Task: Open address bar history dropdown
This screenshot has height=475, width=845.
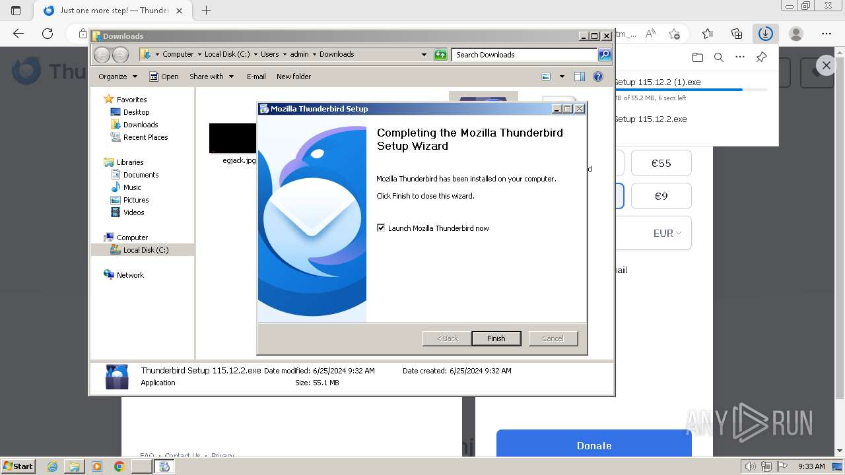Action: [424, 55]
